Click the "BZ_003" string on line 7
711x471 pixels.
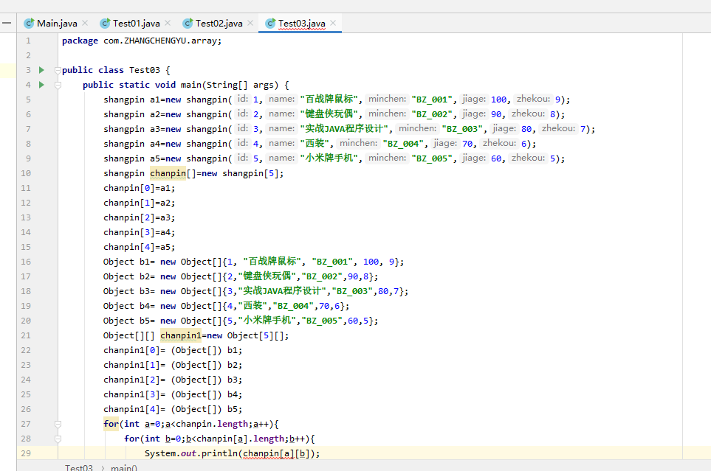tap(462, 129)
